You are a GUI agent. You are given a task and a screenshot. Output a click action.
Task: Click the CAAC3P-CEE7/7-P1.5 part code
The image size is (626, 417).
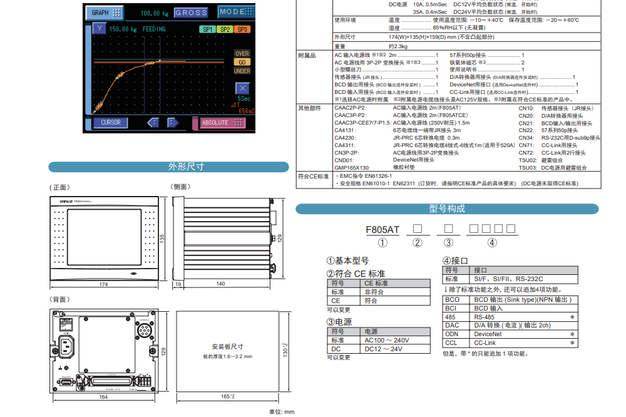[362, 123]
